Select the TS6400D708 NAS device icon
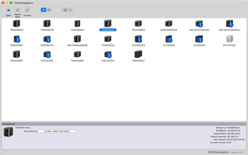This screenshot has width=248, height=155. (x=47, y=24)
